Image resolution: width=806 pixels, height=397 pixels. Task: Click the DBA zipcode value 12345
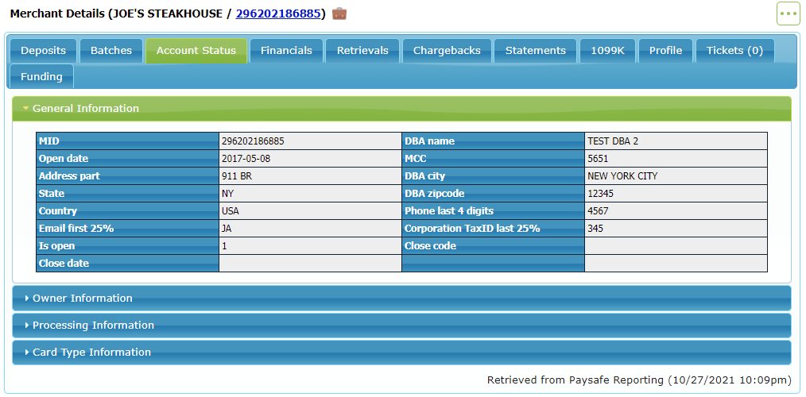coord(676,194)
